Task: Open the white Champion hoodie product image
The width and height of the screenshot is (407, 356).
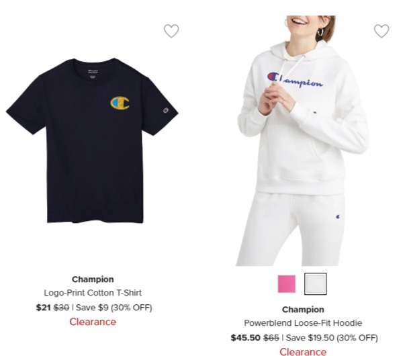Action: click(302, 140)
